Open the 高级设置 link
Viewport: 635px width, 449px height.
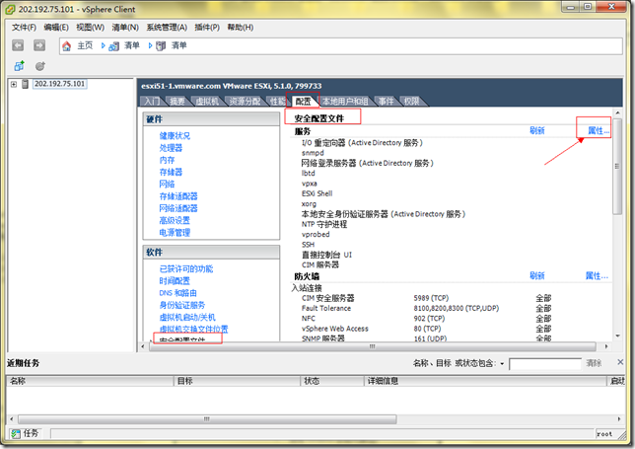tap(175, 220)
